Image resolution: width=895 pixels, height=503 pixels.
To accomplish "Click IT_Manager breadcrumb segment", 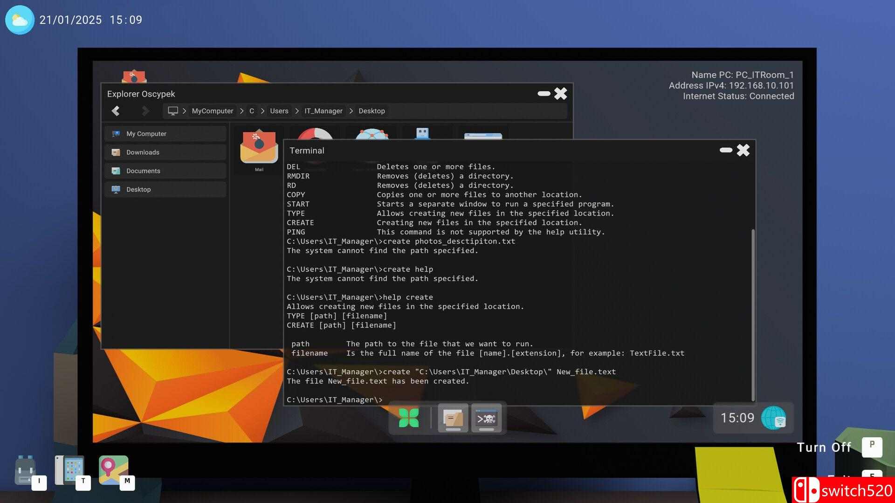I will (x=323, y=111).
